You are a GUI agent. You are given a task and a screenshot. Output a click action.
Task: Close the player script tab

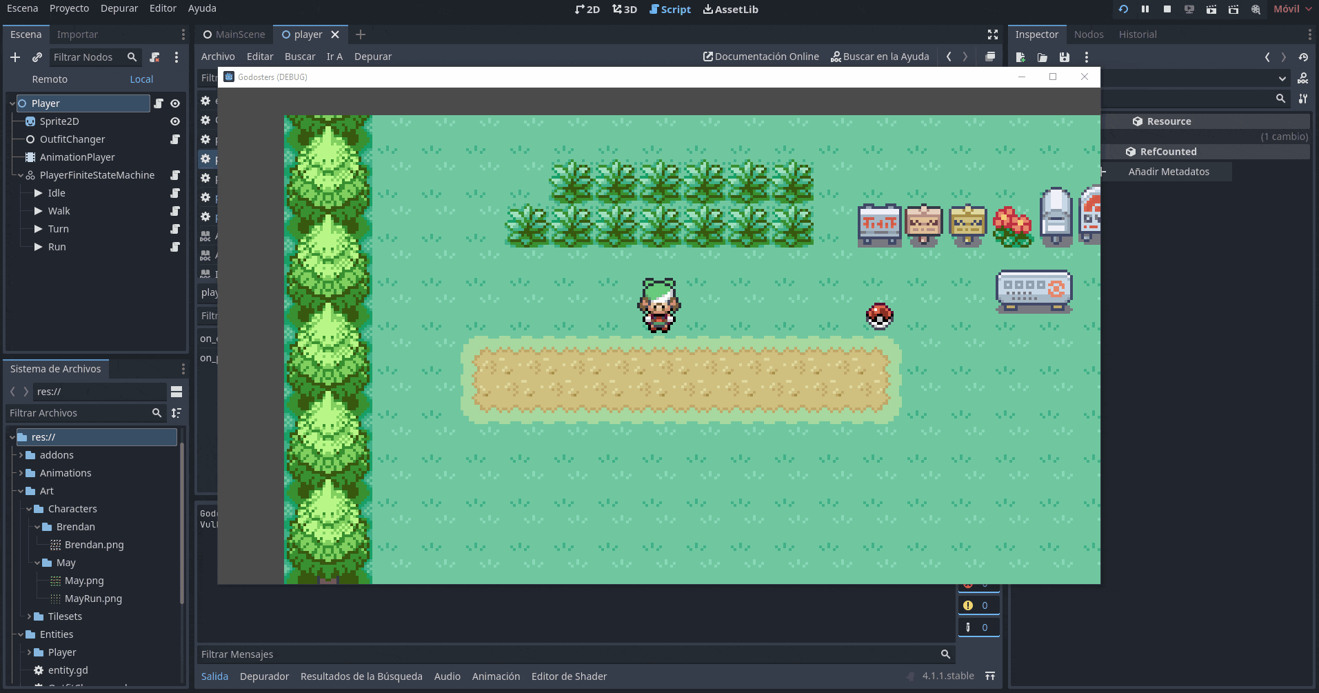[335, 34]
